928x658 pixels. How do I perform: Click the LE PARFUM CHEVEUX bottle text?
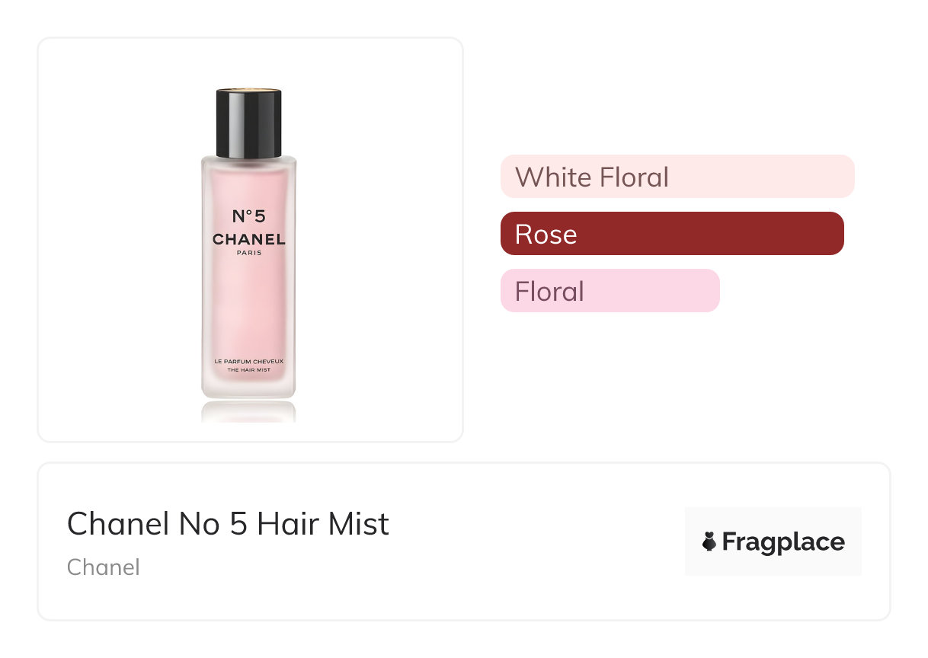[x=248, y=360]
